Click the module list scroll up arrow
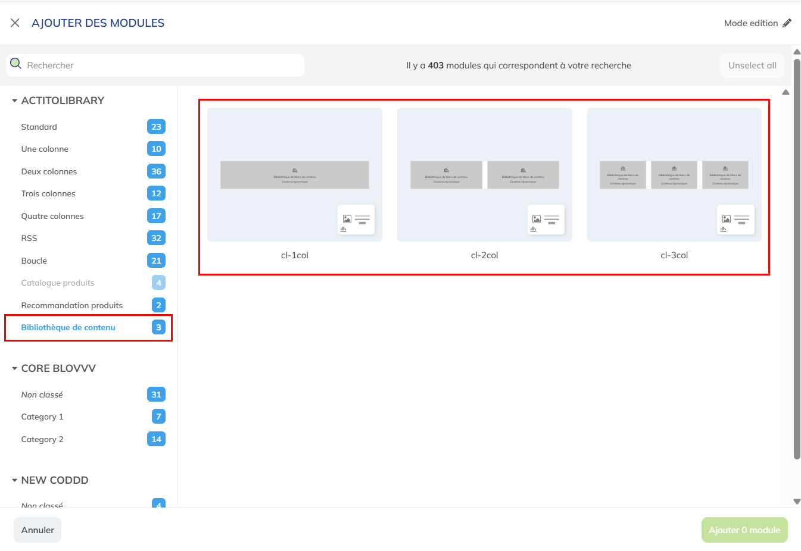Screen dimensions: 801x551 pyautogui.click(x=786, y=92)
